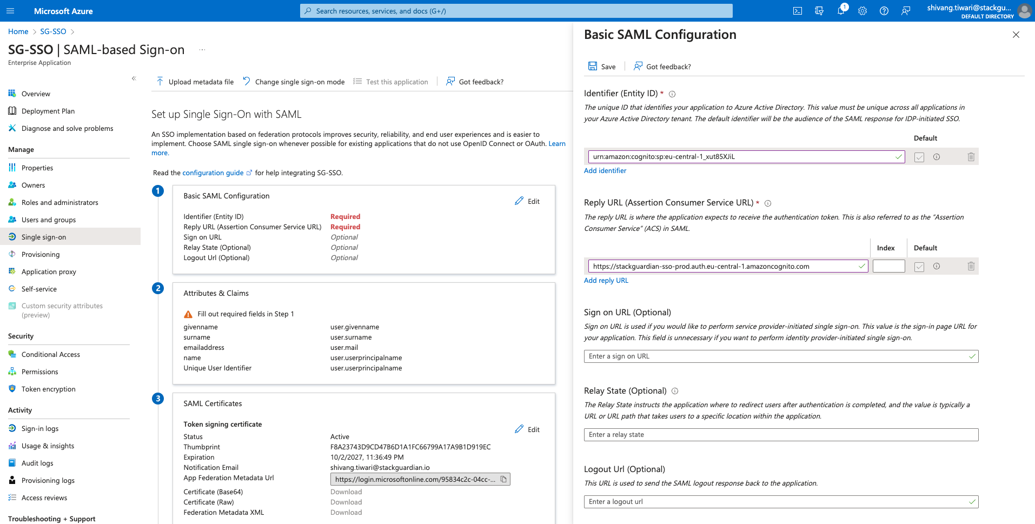Open the notifications bell
The width and height of the screenshot is (1035, 524).
coord(840,11)
